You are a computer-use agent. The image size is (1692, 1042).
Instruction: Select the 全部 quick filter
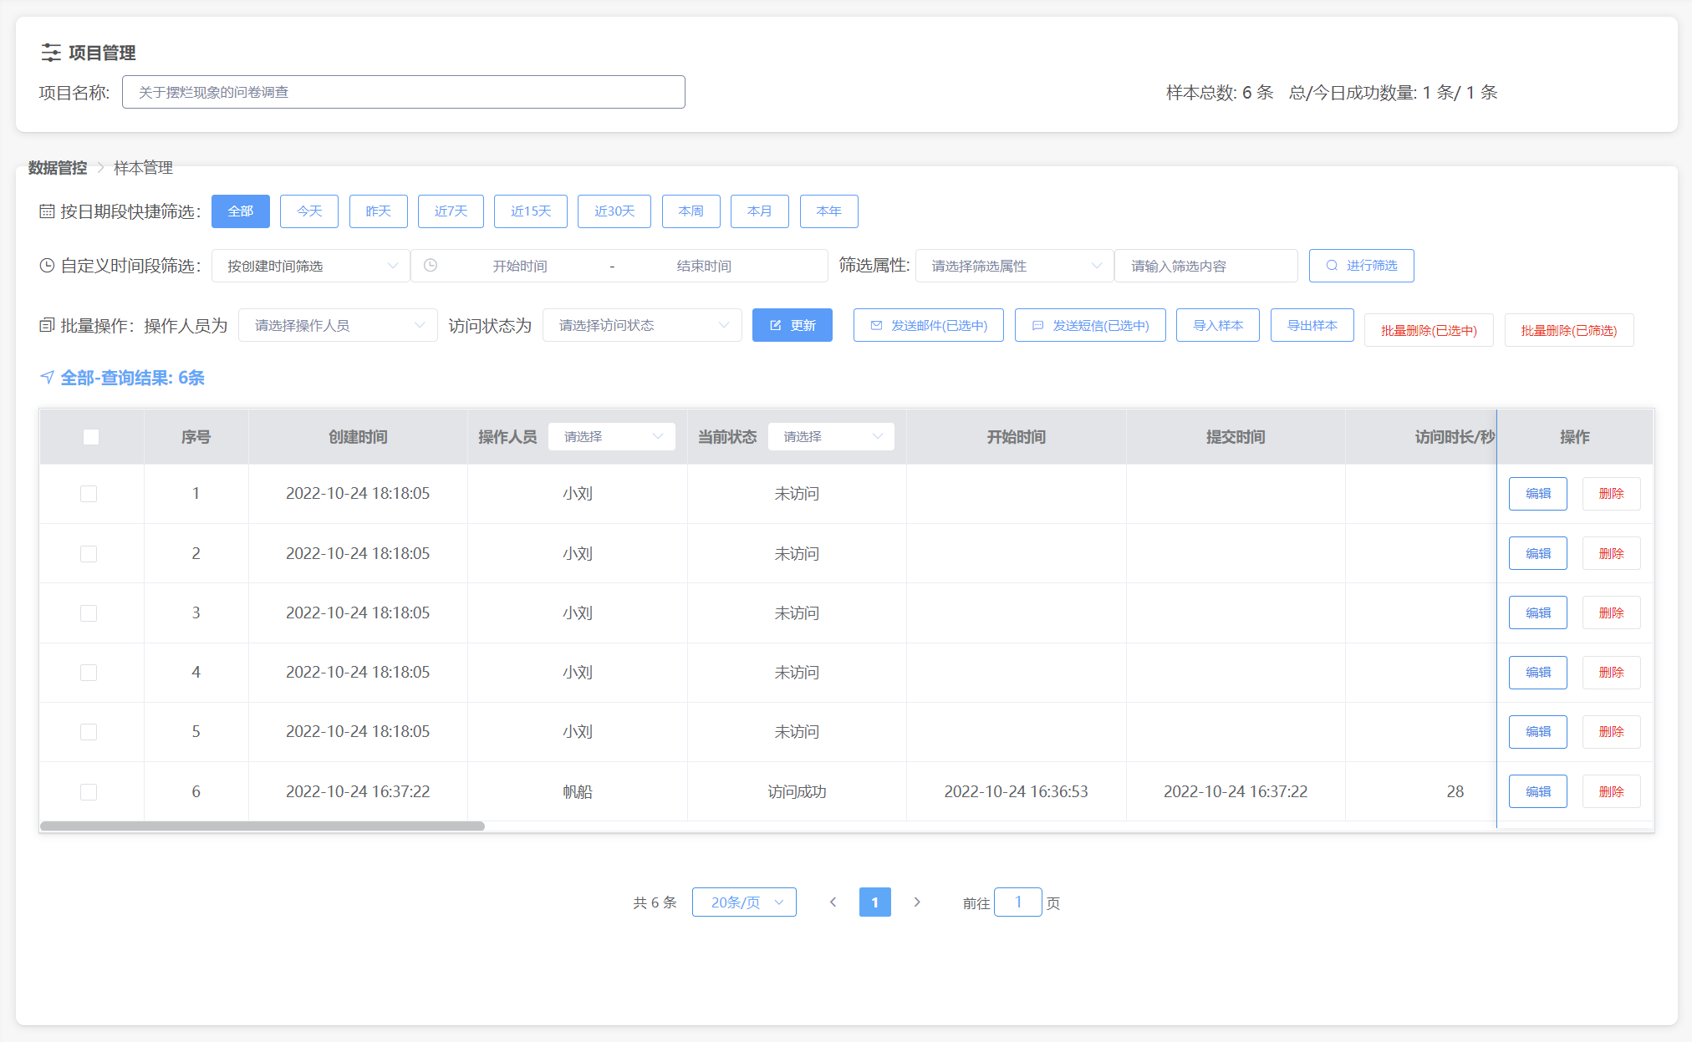click(x=241, y=211)
